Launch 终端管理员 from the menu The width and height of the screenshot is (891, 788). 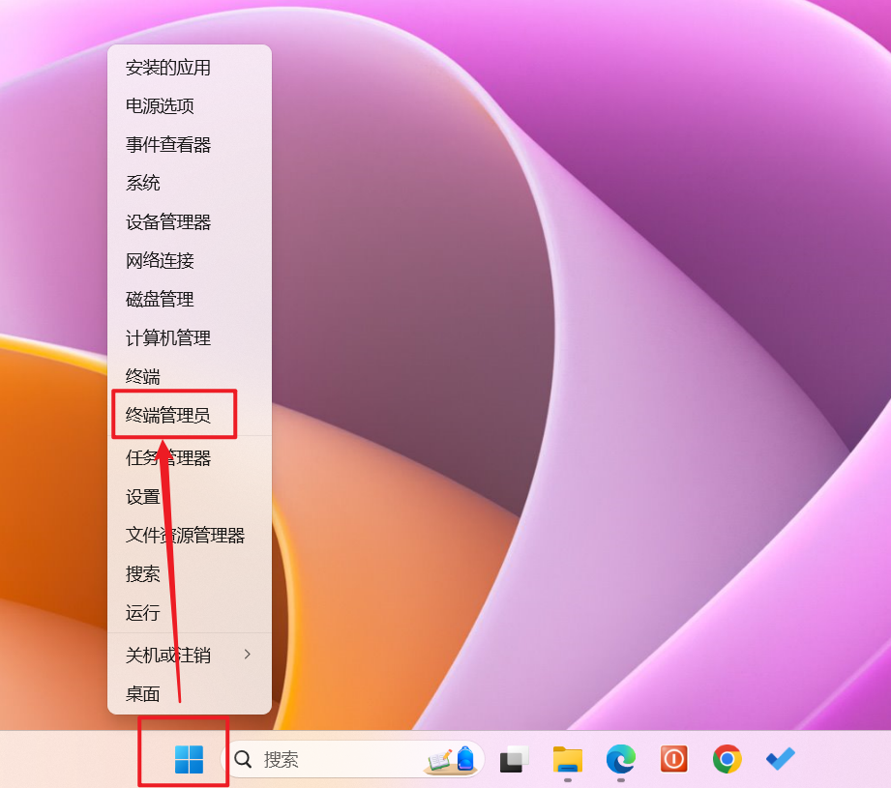coord(190,415)
